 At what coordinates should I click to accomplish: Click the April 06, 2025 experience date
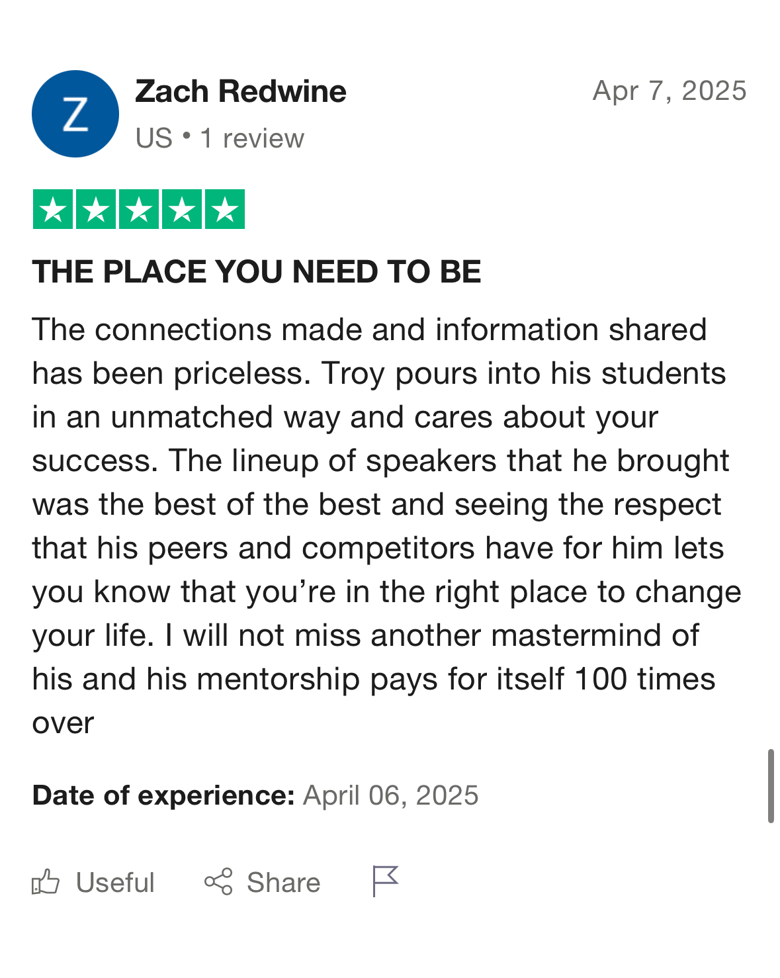click(x=391, y=795)
